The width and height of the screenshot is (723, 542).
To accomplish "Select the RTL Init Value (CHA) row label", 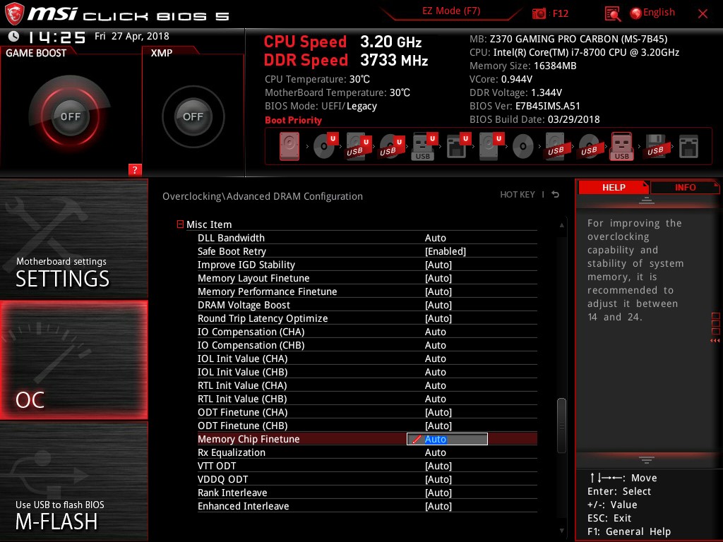I will (x=242, y=386).
